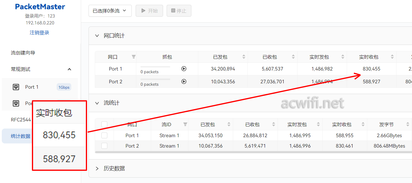Sort port table by 实时收包
Viewport: 412px width, 183px height.
[392, 57]
